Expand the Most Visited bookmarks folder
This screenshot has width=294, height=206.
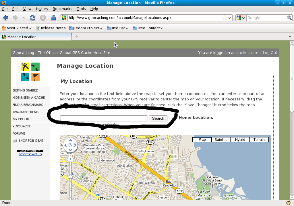tap(16, 28)
